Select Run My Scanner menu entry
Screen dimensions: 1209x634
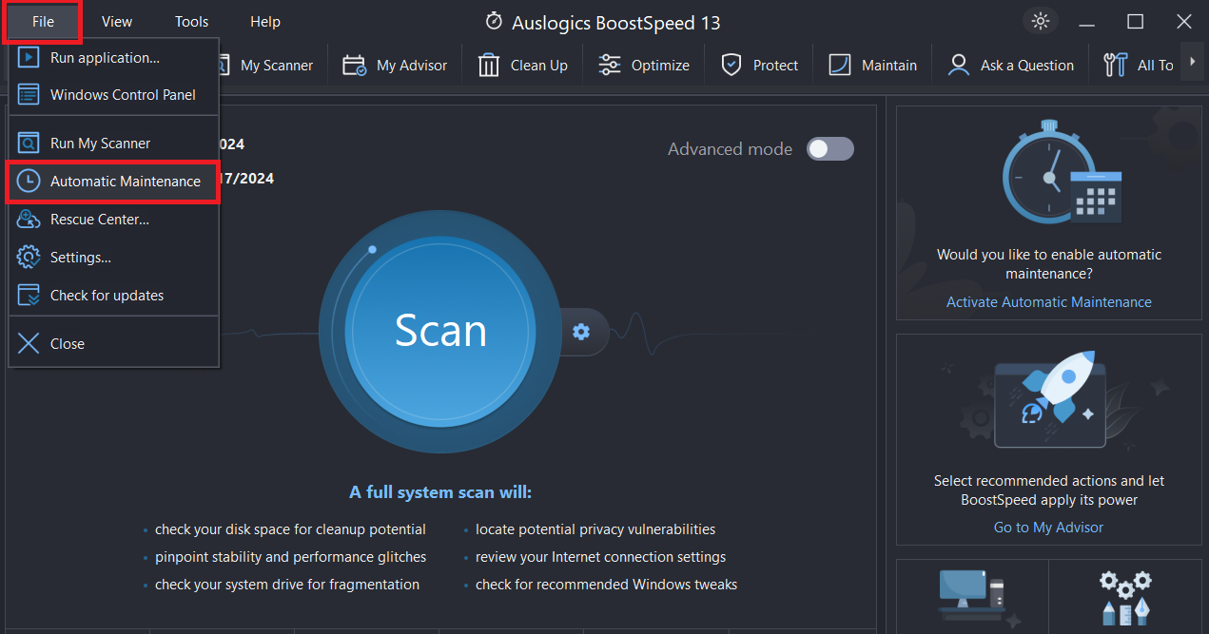[114, 144]
